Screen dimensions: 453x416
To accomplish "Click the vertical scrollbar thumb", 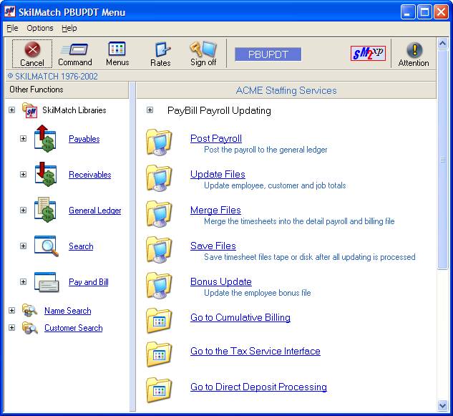I will pyautogui.click(x=442, y=160).
